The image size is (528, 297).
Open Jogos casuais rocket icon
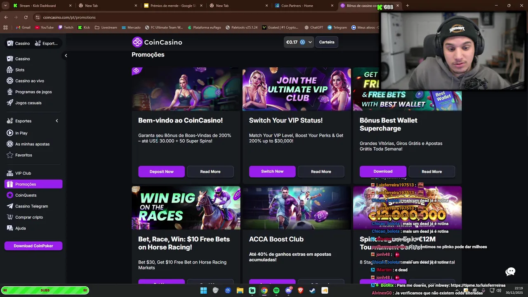tap(10, 103)
